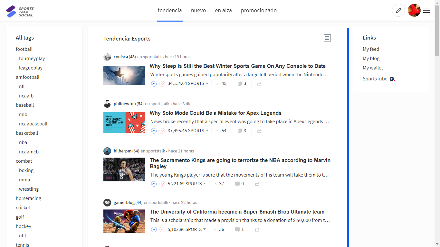Click the SportsTube D. logo icon

coord(392,79)
